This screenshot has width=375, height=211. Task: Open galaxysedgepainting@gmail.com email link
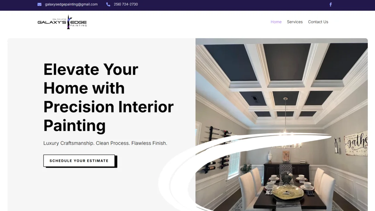(x=71, y=4)
